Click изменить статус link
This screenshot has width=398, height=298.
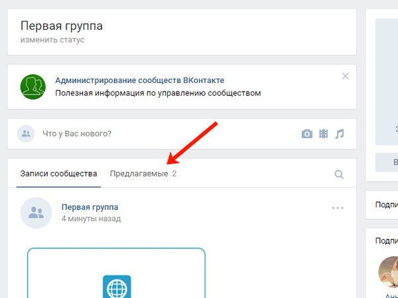52,40
